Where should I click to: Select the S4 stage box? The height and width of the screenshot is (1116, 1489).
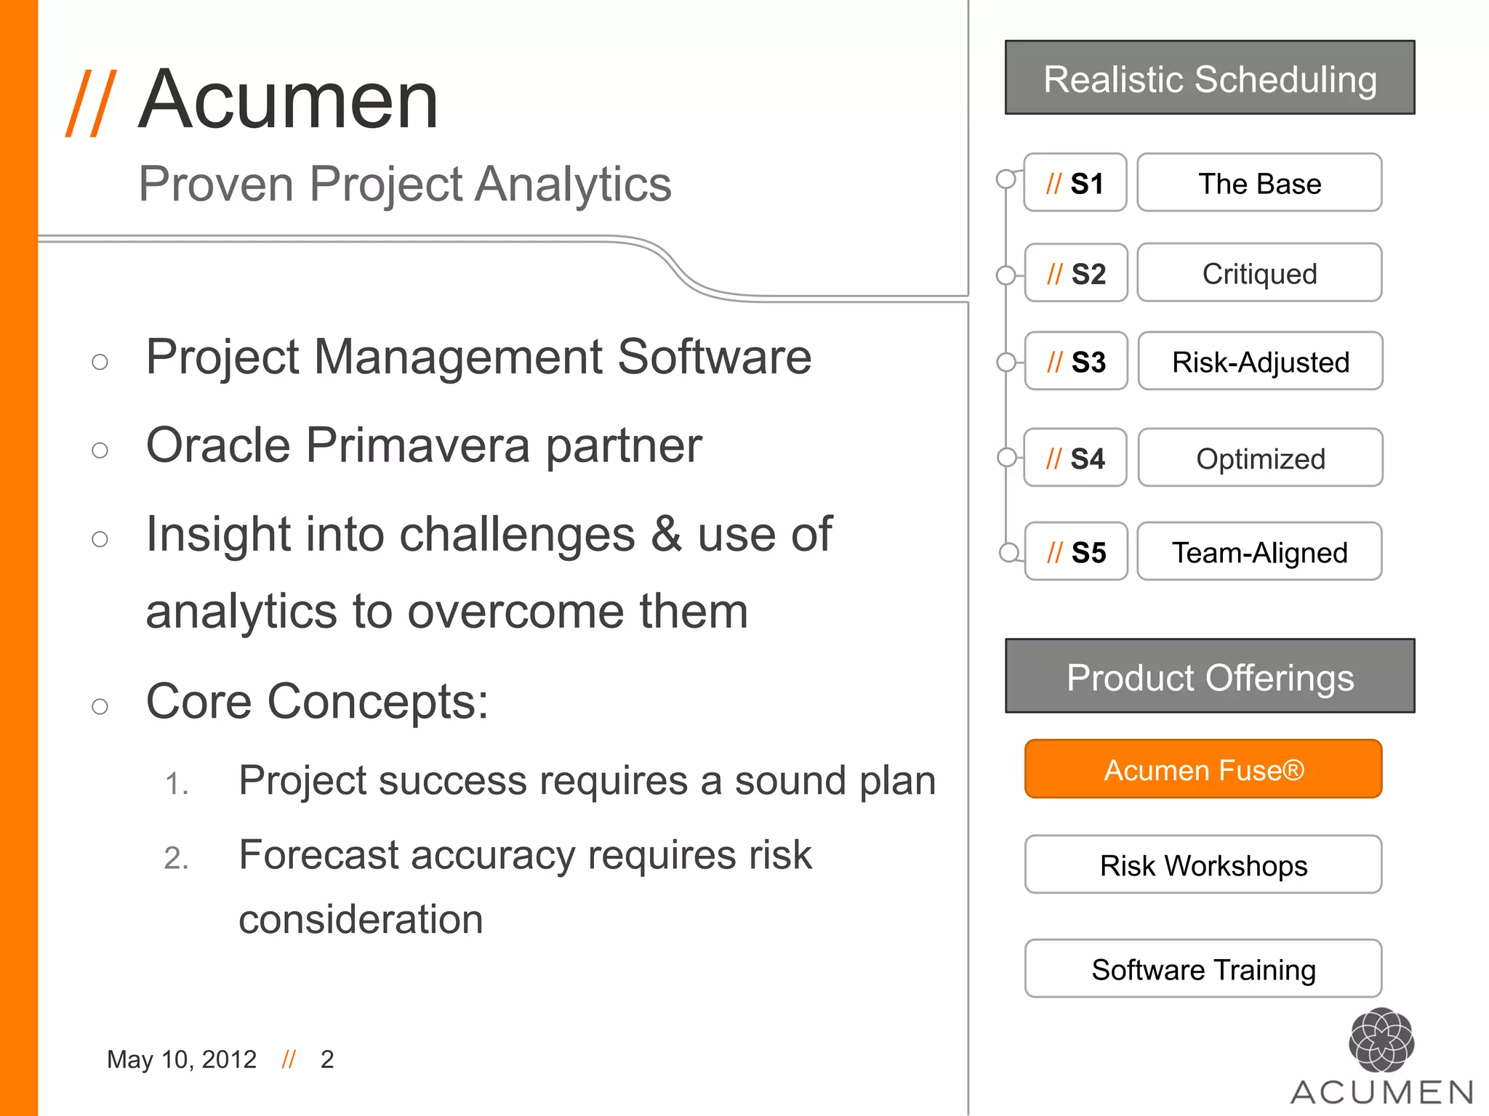[x=1075, y=458]
